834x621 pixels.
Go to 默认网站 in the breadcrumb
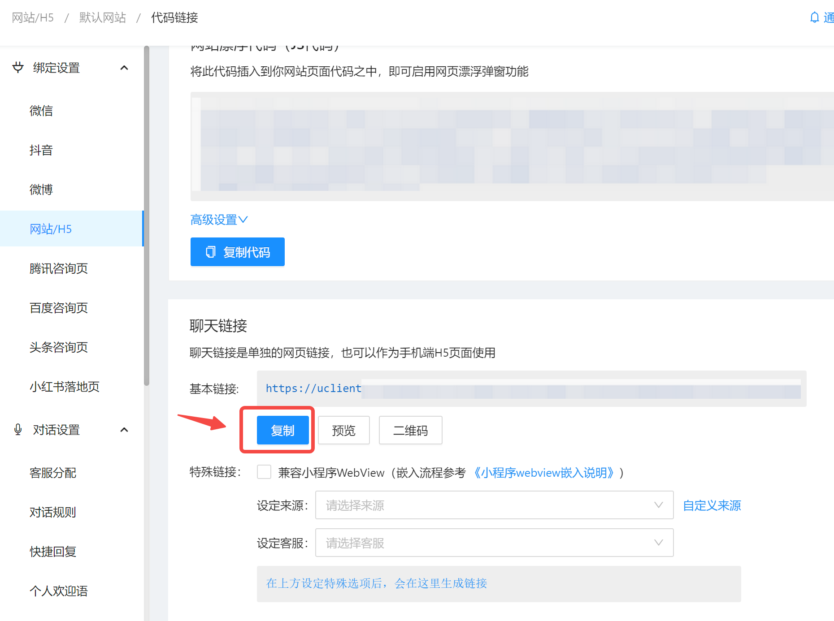click(x=102, y=17)
